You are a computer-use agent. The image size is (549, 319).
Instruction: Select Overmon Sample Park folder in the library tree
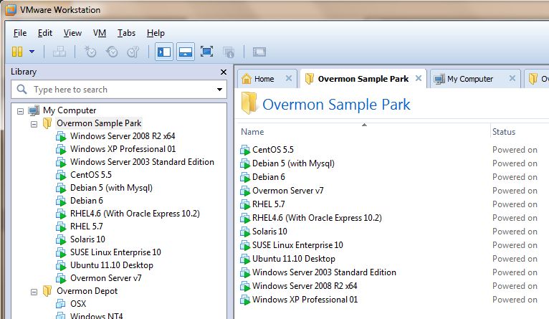pos(99,123)
